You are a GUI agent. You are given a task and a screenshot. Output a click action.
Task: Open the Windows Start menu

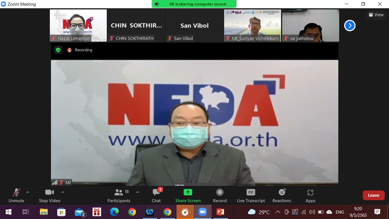click(x=9, y=212)
